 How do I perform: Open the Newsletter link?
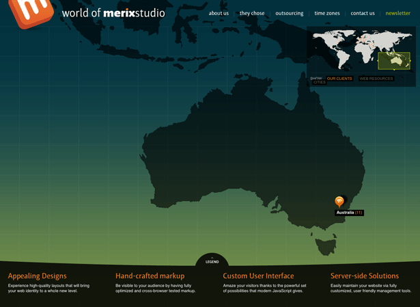397,13
